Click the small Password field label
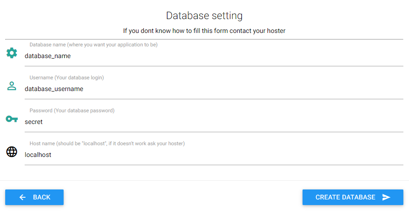Viewport: 409px width, 212px height. [72, 111]
